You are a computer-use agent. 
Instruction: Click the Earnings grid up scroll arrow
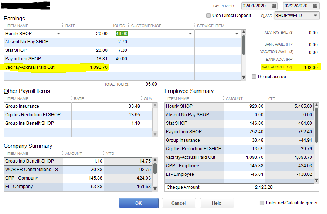(243, 33)
